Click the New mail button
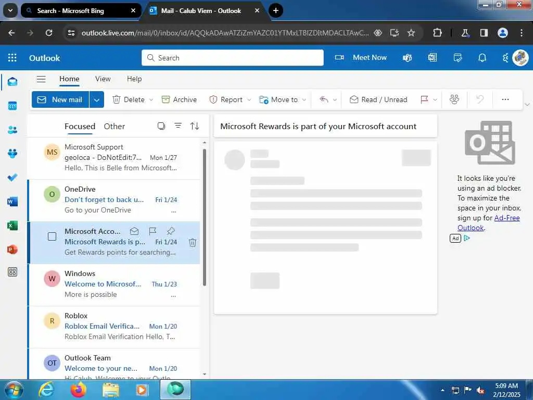The image size is (533, 400). [60, 99]
